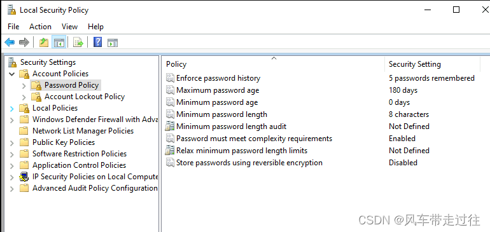
Task: Select Password must meet complexity requirements
Action: pyautogui.click(x=254, y=139)
